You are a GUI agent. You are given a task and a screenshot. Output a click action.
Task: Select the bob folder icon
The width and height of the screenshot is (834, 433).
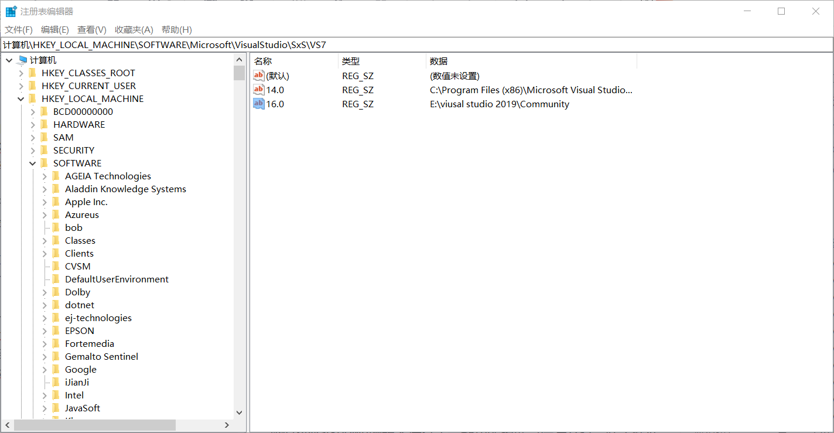click(56, 227)
